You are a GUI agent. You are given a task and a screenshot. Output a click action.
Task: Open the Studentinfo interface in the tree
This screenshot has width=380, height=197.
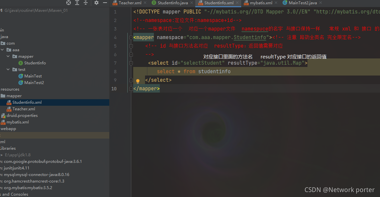coord(35,63)
